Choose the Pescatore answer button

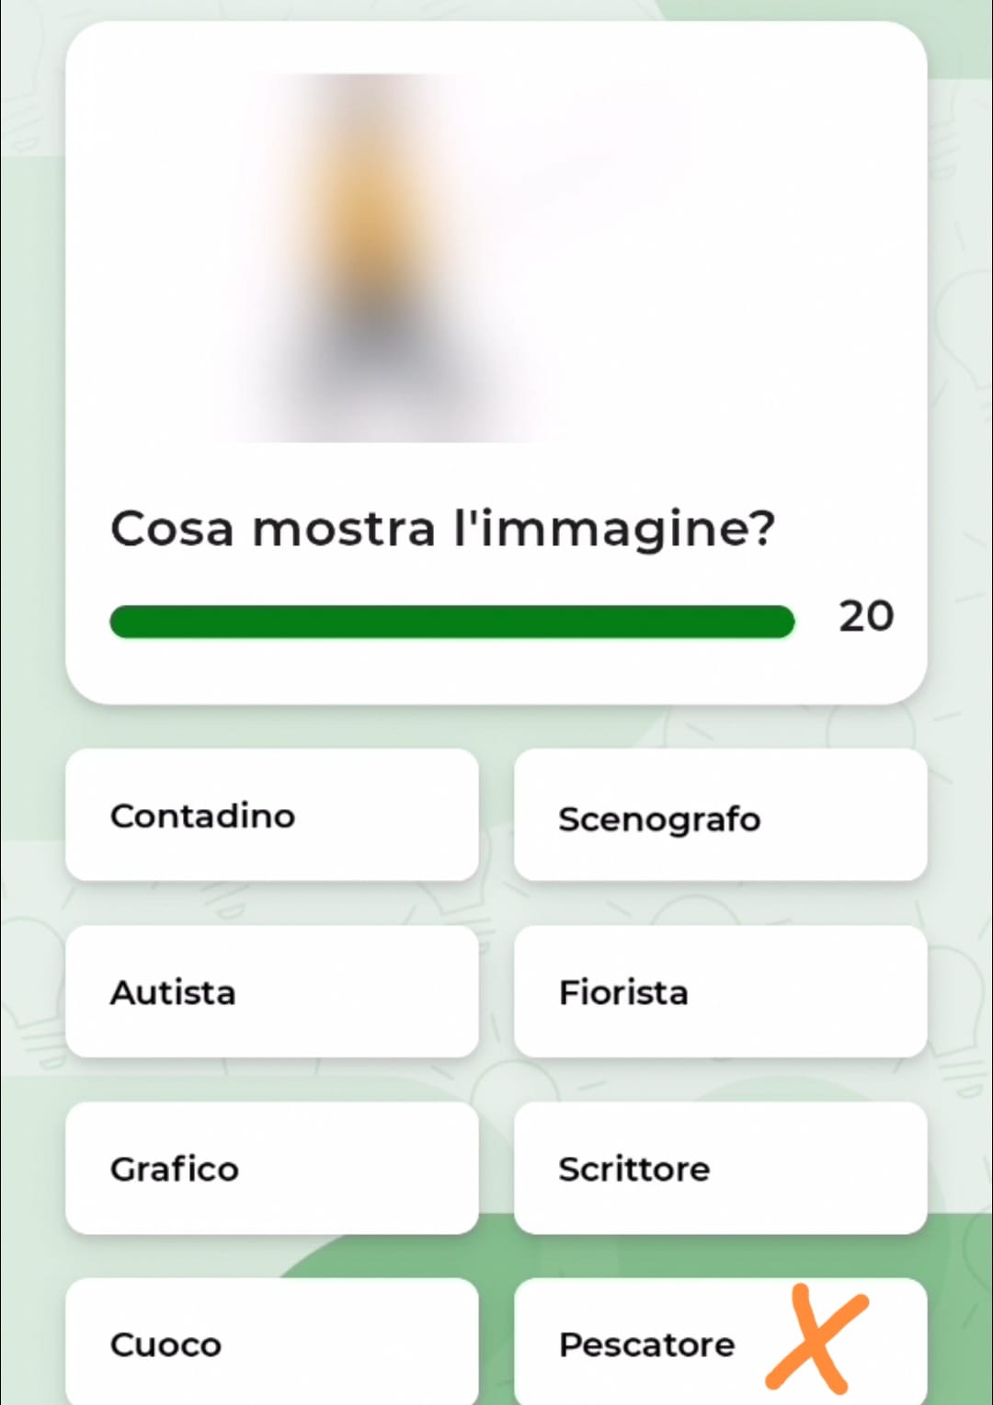coord(720,1342)
